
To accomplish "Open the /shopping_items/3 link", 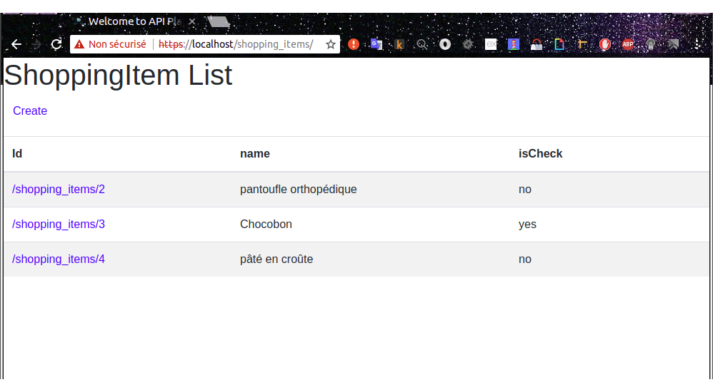I will (x=58, y=224).
